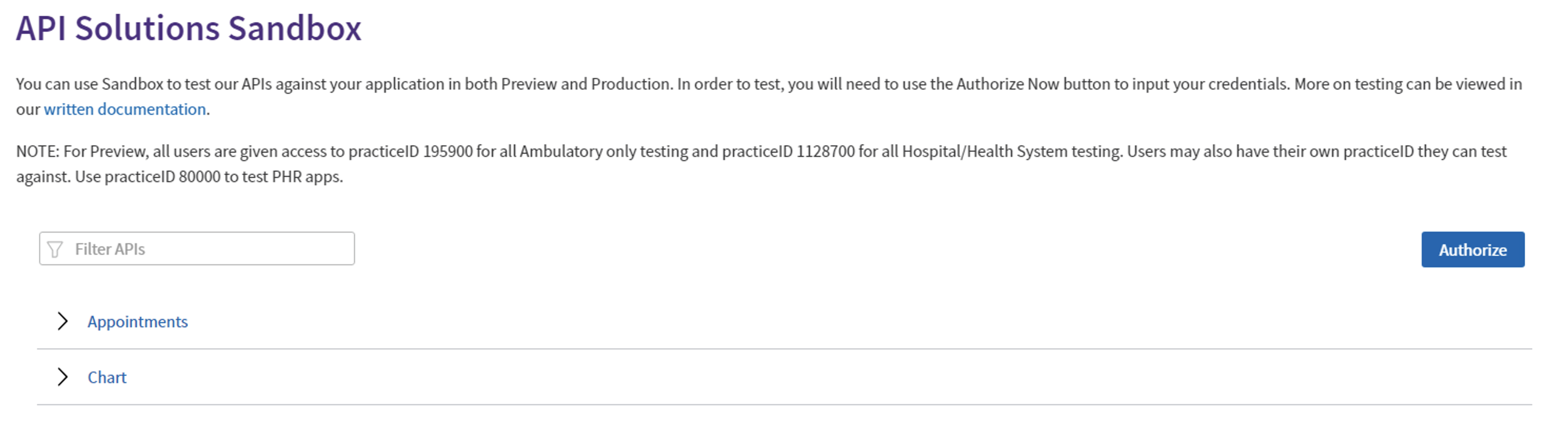This screenshot has height=421, width=1542.
Task: Click the 'You can use Sandbox' sentence
Action: (x=346, y=84)
